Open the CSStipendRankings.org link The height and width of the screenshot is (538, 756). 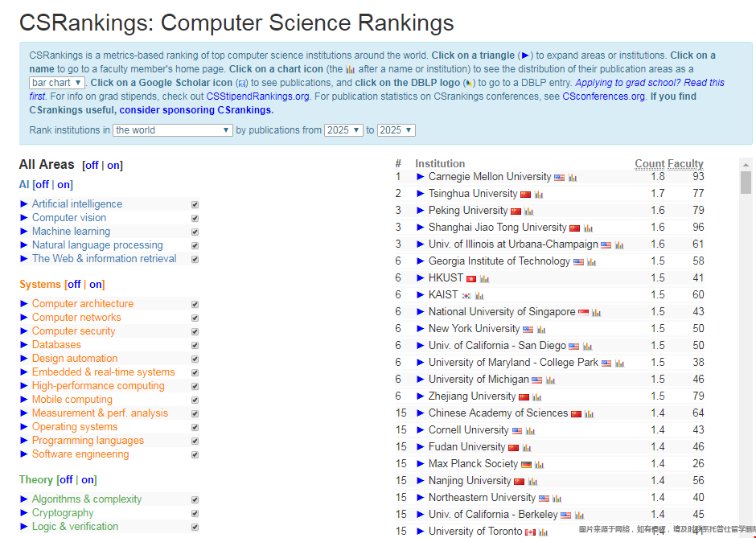(257, 97)
